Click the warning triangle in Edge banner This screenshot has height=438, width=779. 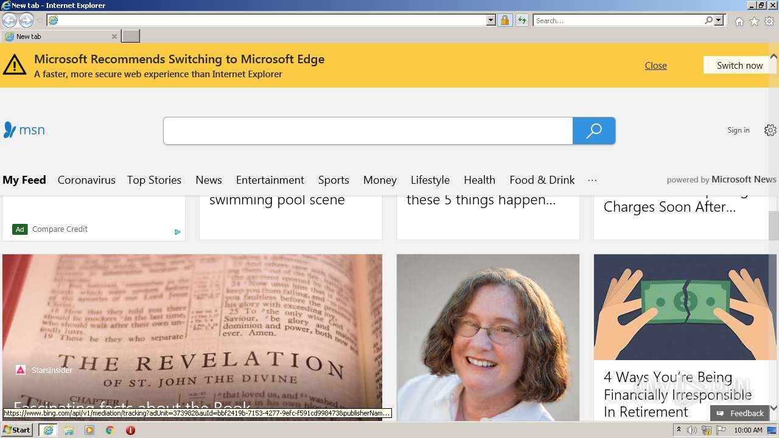tap(15, 64)
